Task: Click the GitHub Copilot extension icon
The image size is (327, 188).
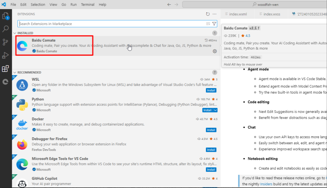Action: pyautogui.click(x=22, y=183)
